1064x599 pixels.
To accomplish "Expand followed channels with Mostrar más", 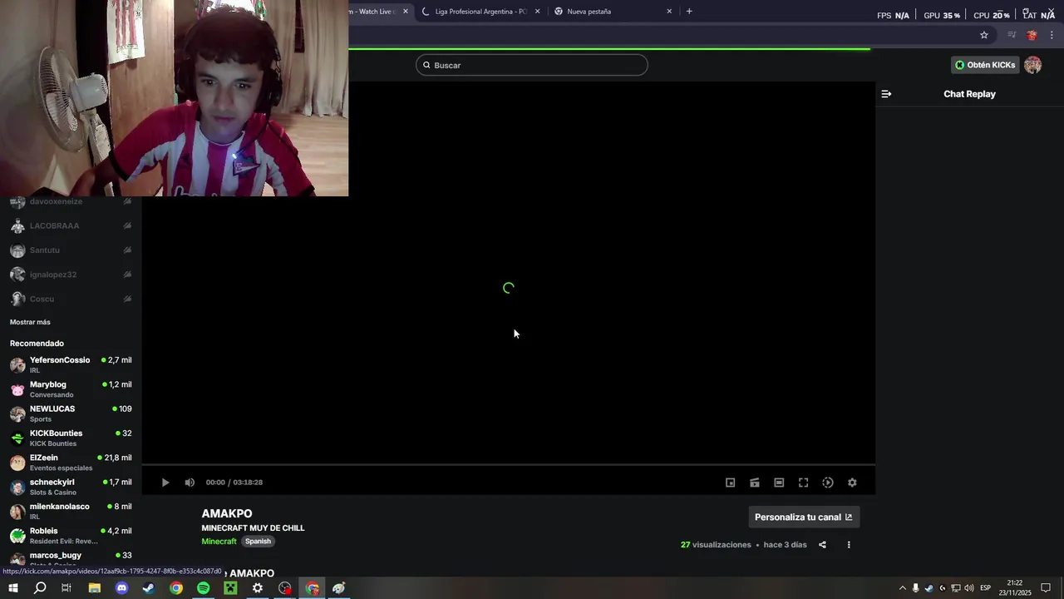I will click(30, 322).
